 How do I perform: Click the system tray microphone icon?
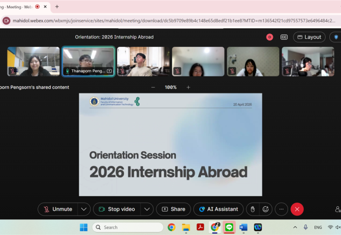[306, 227]
